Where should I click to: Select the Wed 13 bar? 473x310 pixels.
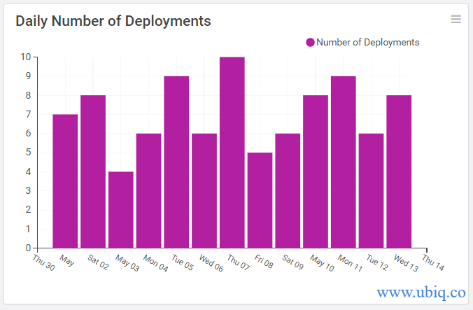[x=399, y=172]
